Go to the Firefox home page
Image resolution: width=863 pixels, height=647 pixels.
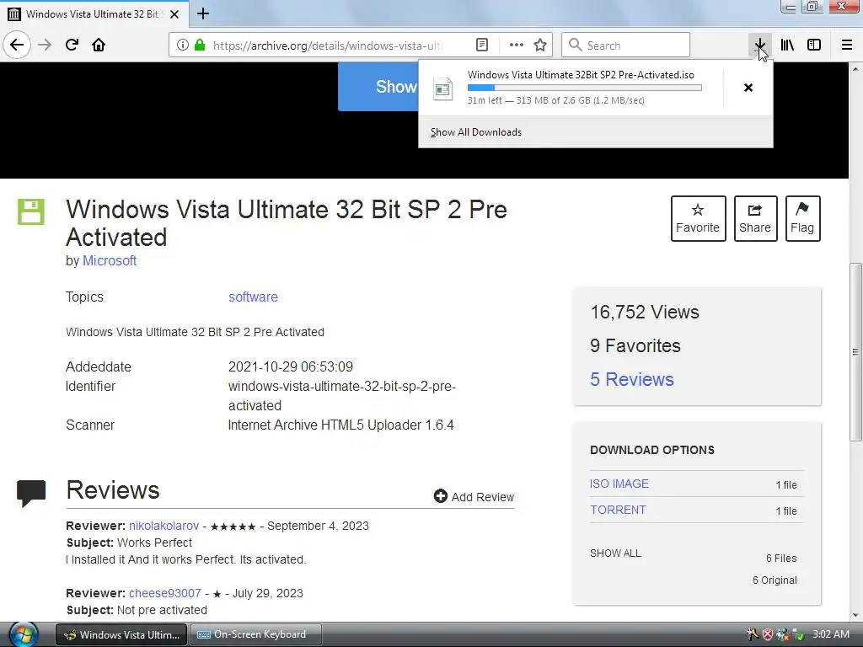(x=99, y=45)
